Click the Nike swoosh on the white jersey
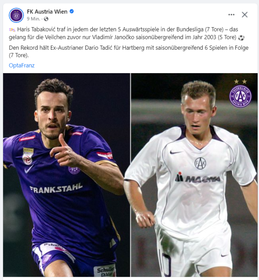 pyautogui.click(x=176, y=152)
